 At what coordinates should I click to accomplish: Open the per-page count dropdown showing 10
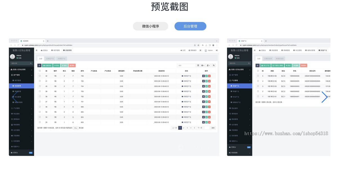point(75,128)
